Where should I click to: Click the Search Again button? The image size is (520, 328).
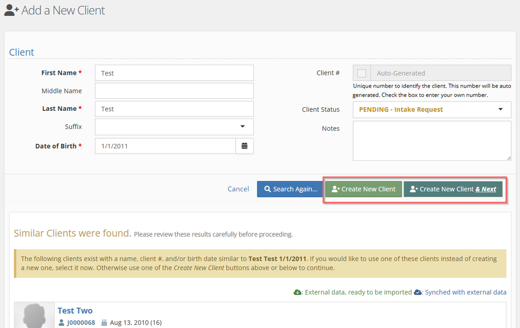[x=290, y=189]
